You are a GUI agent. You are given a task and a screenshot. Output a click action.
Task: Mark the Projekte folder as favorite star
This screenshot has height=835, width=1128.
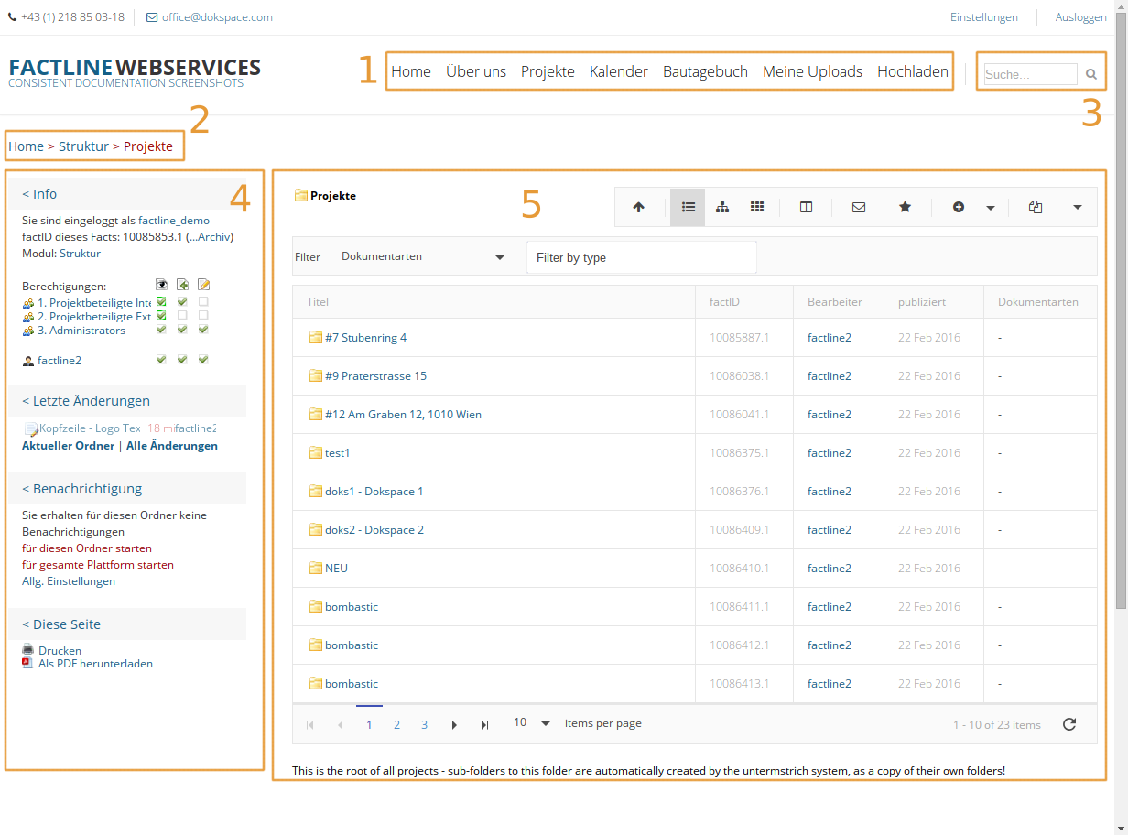[905, 207]
